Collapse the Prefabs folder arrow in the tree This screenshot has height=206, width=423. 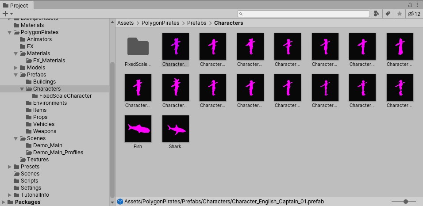click(x=16, y=75)
